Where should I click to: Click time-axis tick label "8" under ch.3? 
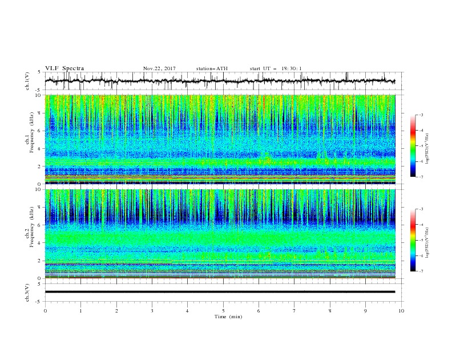click(x=330, y=311)
